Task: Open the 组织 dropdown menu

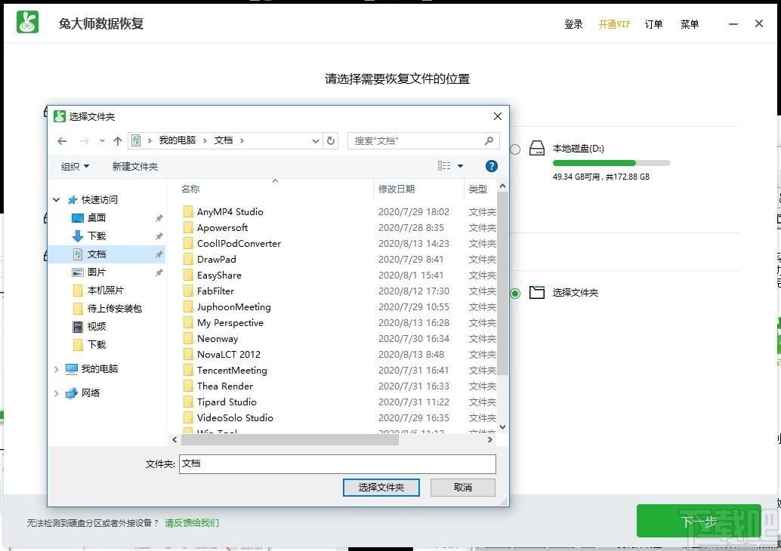Action: click(76, 166)
